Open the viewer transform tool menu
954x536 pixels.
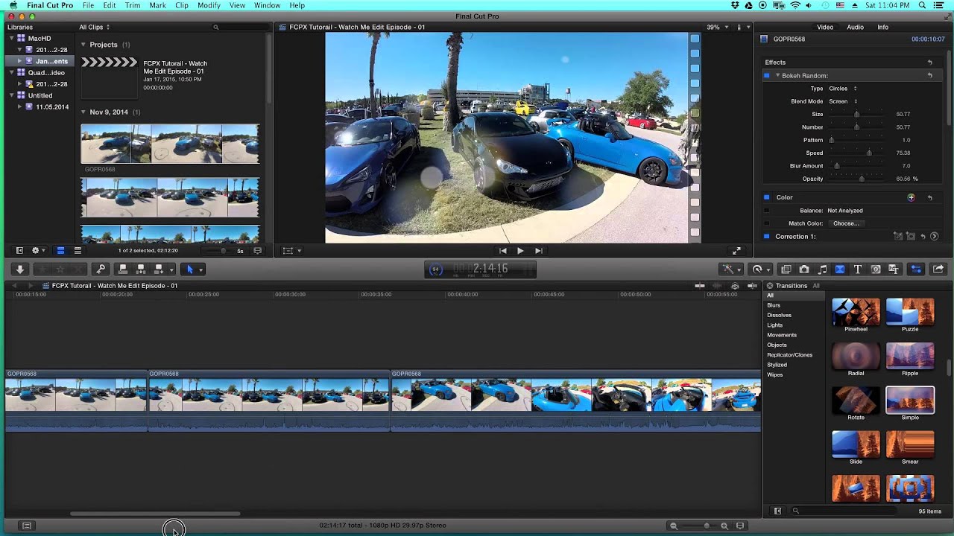tap(291, 251)
